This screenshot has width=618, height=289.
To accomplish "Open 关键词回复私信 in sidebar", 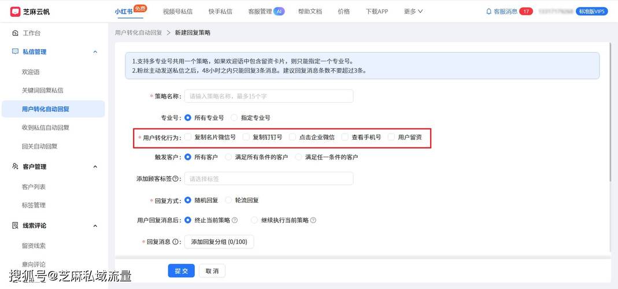I will [43, 90].
